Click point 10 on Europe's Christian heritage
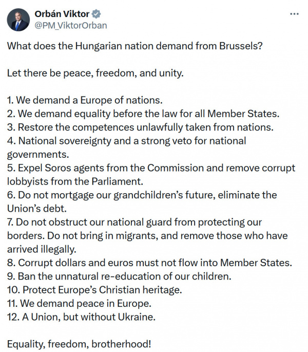Viewport: 308px width, 352px height. pyautogui.click(x=94, y=289)
